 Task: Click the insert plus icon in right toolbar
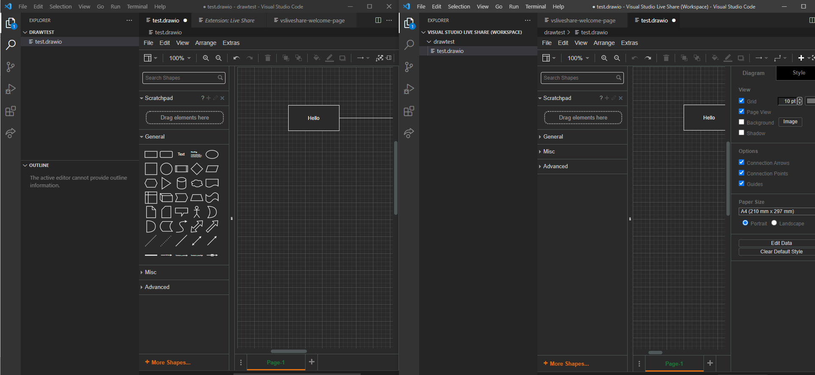click(x=801, y=58)
